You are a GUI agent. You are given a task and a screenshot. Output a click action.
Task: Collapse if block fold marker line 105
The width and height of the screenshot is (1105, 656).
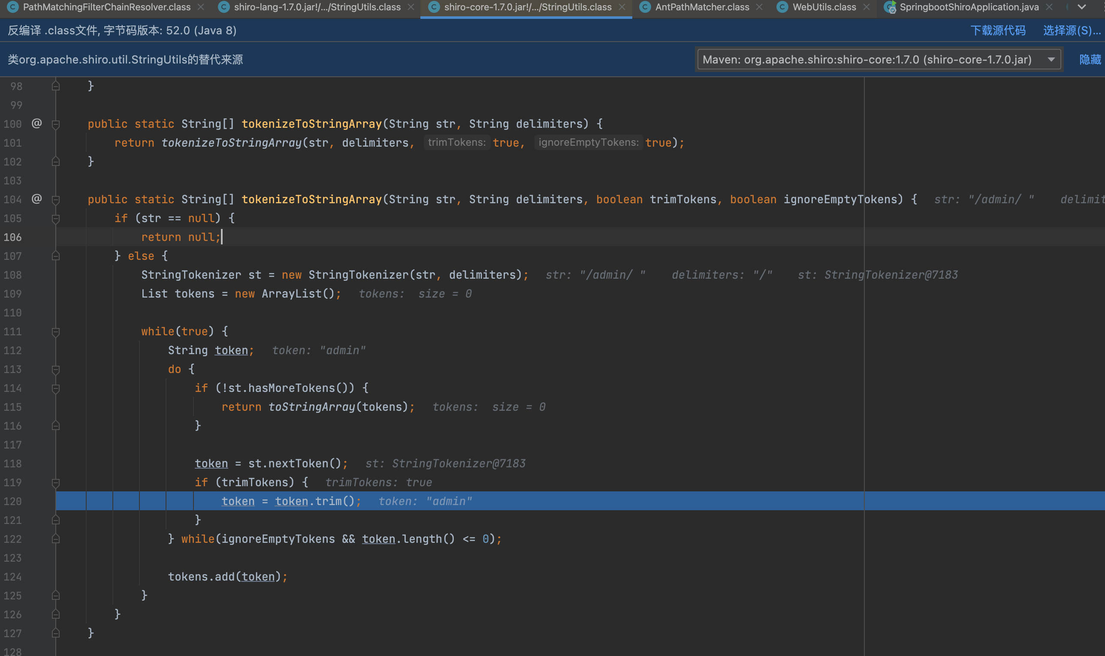pos(56,218)
